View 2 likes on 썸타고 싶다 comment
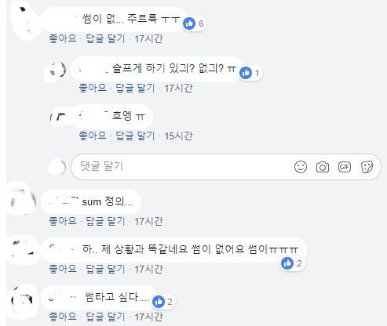This screenshot has width=387, height=326. pos(163,302)
